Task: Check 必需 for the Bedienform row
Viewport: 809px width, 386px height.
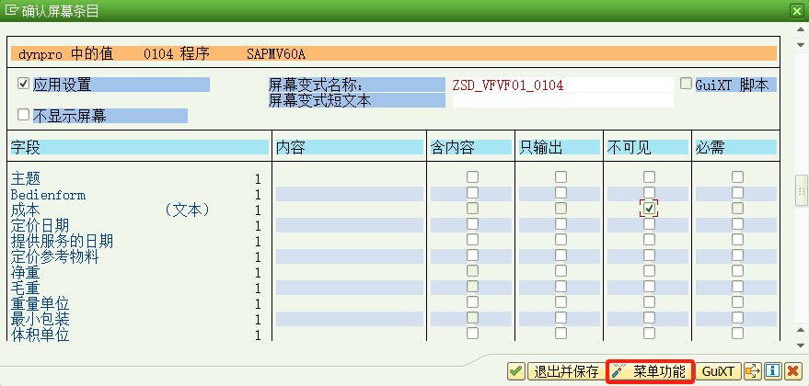Action: click(x=738, y=193)
